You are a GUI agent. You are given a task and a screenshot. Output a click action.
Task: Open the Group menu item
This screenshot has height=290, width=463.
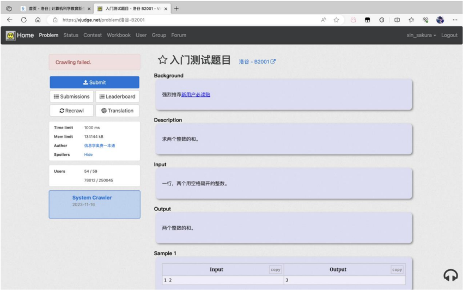click(159, 35)
